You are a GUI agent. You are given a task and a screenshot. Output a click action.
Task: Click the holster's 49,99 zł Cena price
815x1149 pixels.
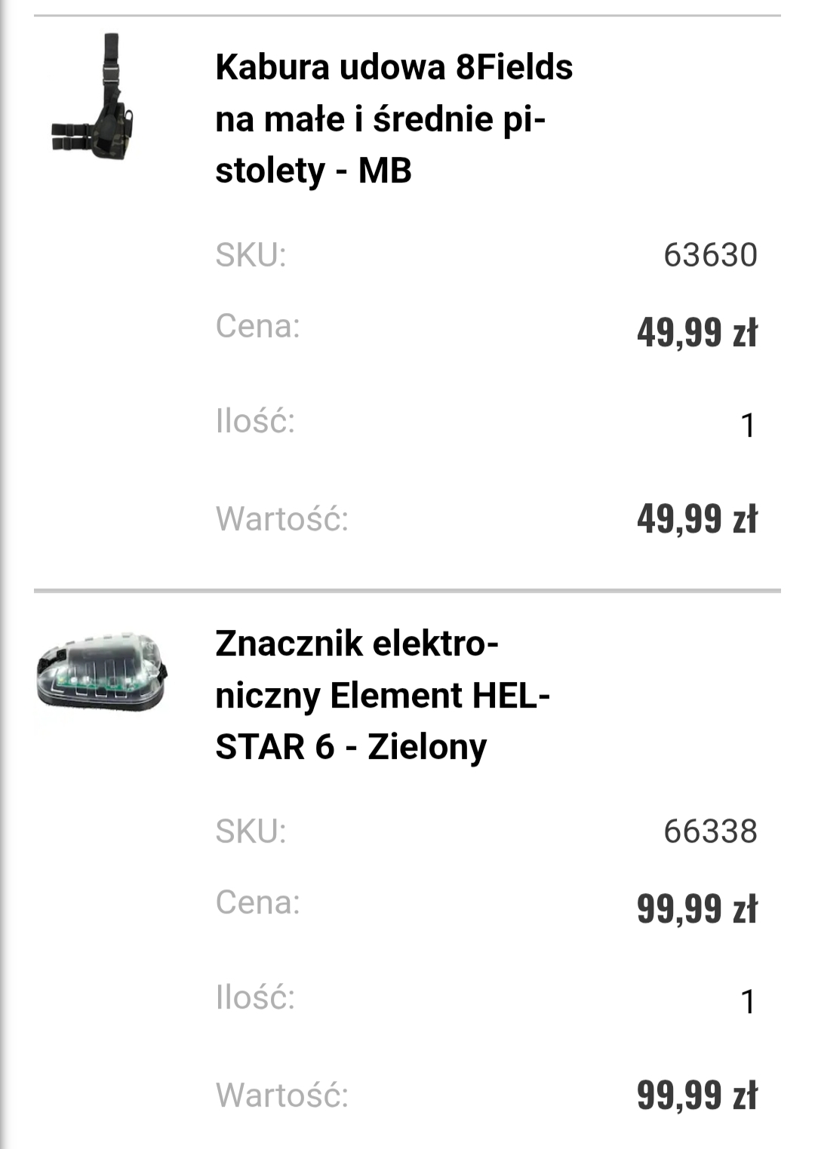coord(697,332)
